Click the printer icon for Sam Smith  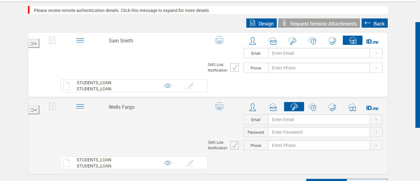coord(219,41)
